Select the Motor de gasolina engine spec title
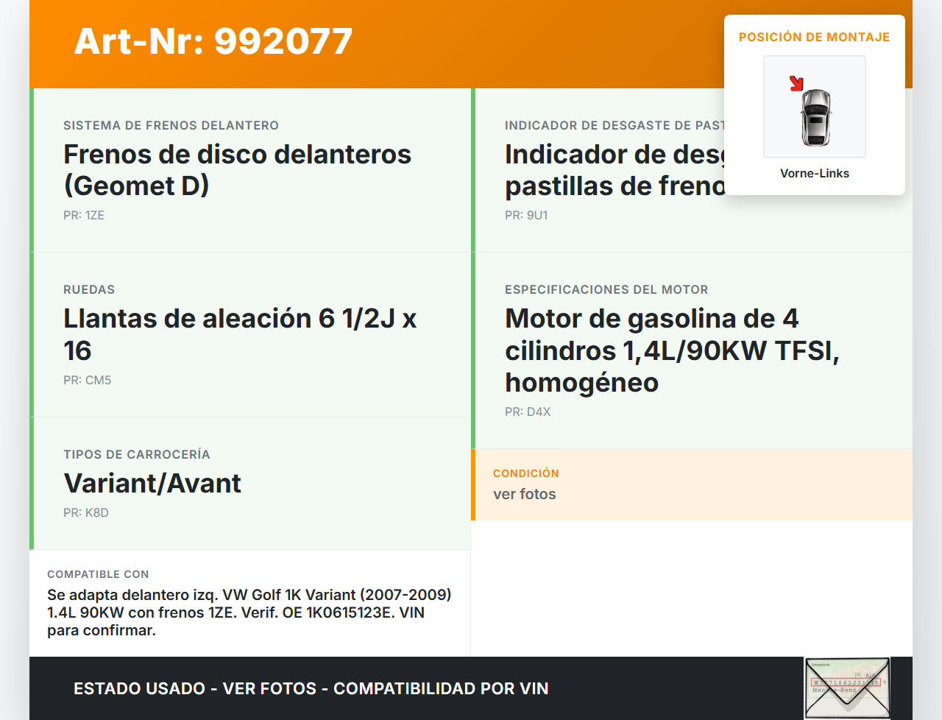 point(671,350)
